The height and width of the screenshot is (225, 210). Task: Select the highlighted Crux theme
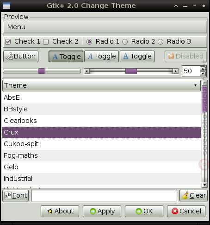coord(101,132)
